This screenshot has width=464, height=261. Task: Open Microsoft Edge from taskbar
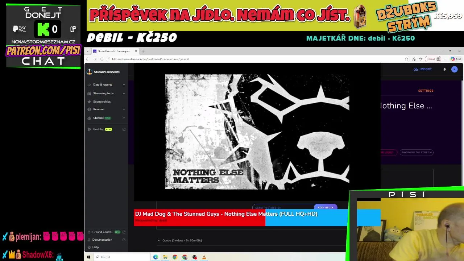tap(156, 257)
